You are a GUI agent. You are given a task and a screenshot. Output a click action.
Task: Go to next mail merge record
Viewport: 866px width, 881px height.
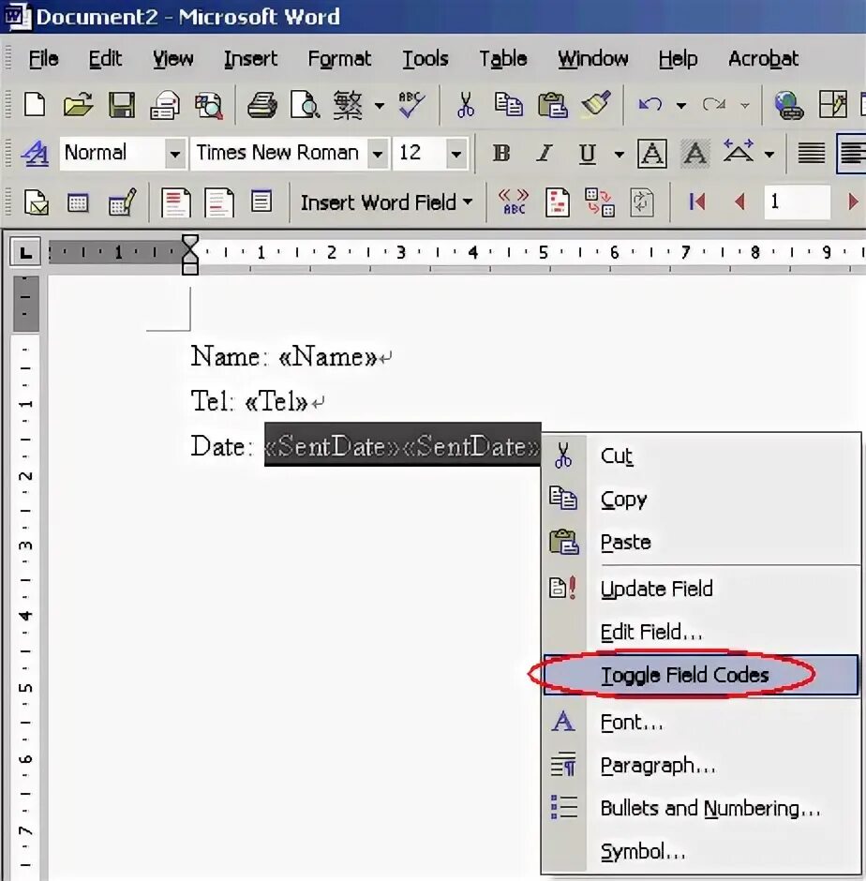pyautogui.click(x=852, y=202)
